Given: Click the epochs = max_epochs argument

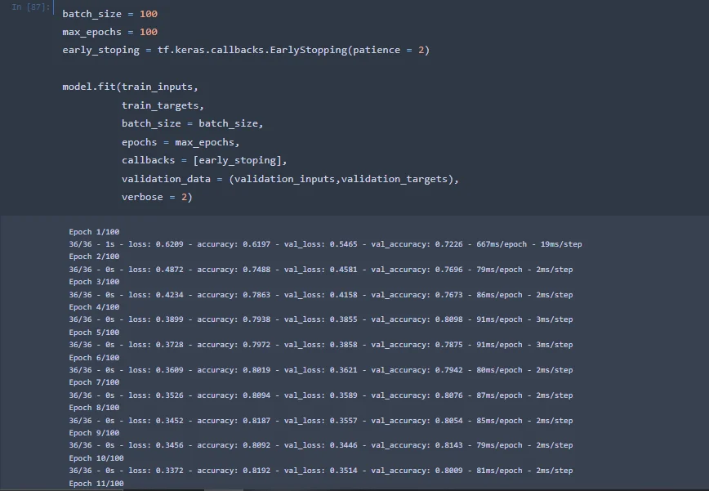Looking at the screenshot, I should [181, 142].
